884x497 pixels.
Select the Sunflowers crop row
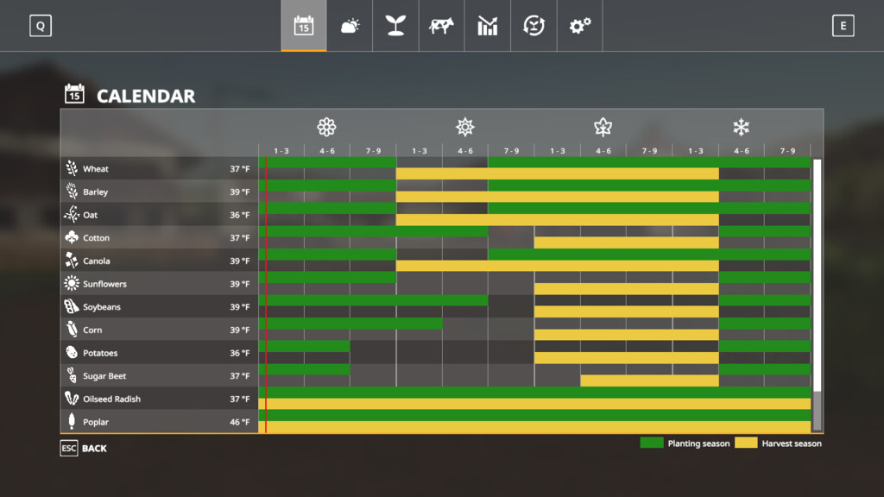tap(436, 283)
